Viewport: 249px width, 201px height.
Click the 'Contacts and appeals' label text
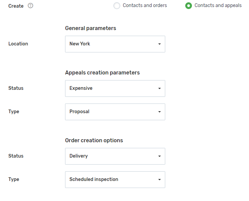click(218, 5)
